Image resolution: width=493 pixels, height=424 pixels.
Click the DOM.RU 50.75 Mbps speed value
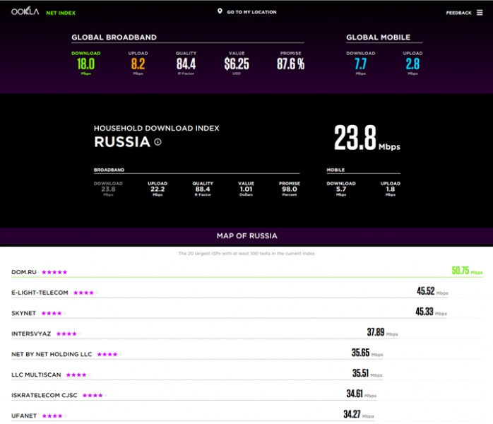(467, 270)
